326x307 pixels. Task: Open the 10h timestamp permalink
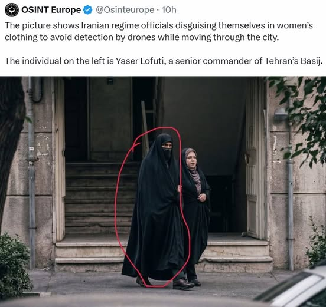coord(169,10)
